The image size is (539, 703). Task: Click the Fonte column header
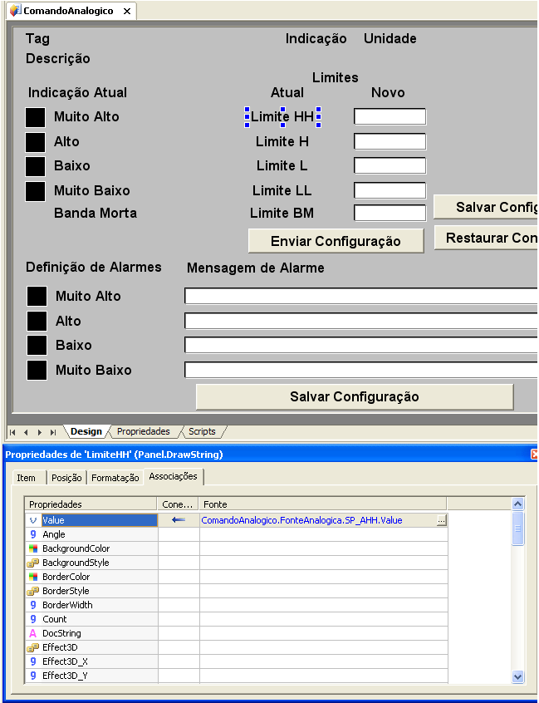[322, 504]
